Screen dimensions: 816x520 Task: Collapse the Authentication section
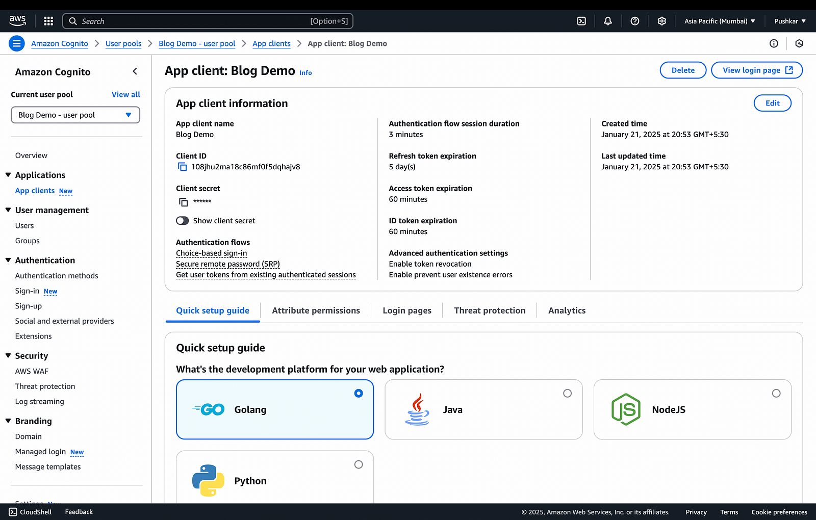coord(8,260)
